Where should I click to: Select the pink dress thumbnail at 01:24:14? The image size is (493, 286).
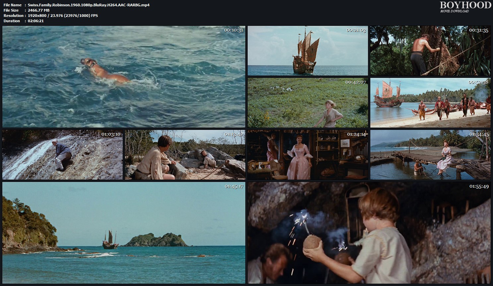pos(308,155)
